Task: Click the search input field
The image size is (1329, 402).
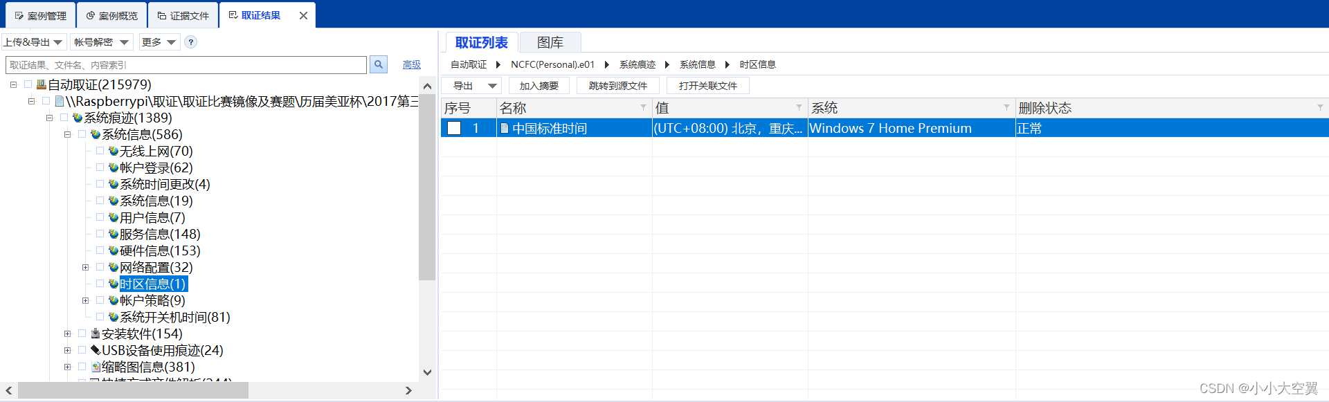Action: click(x=186, y=64)
